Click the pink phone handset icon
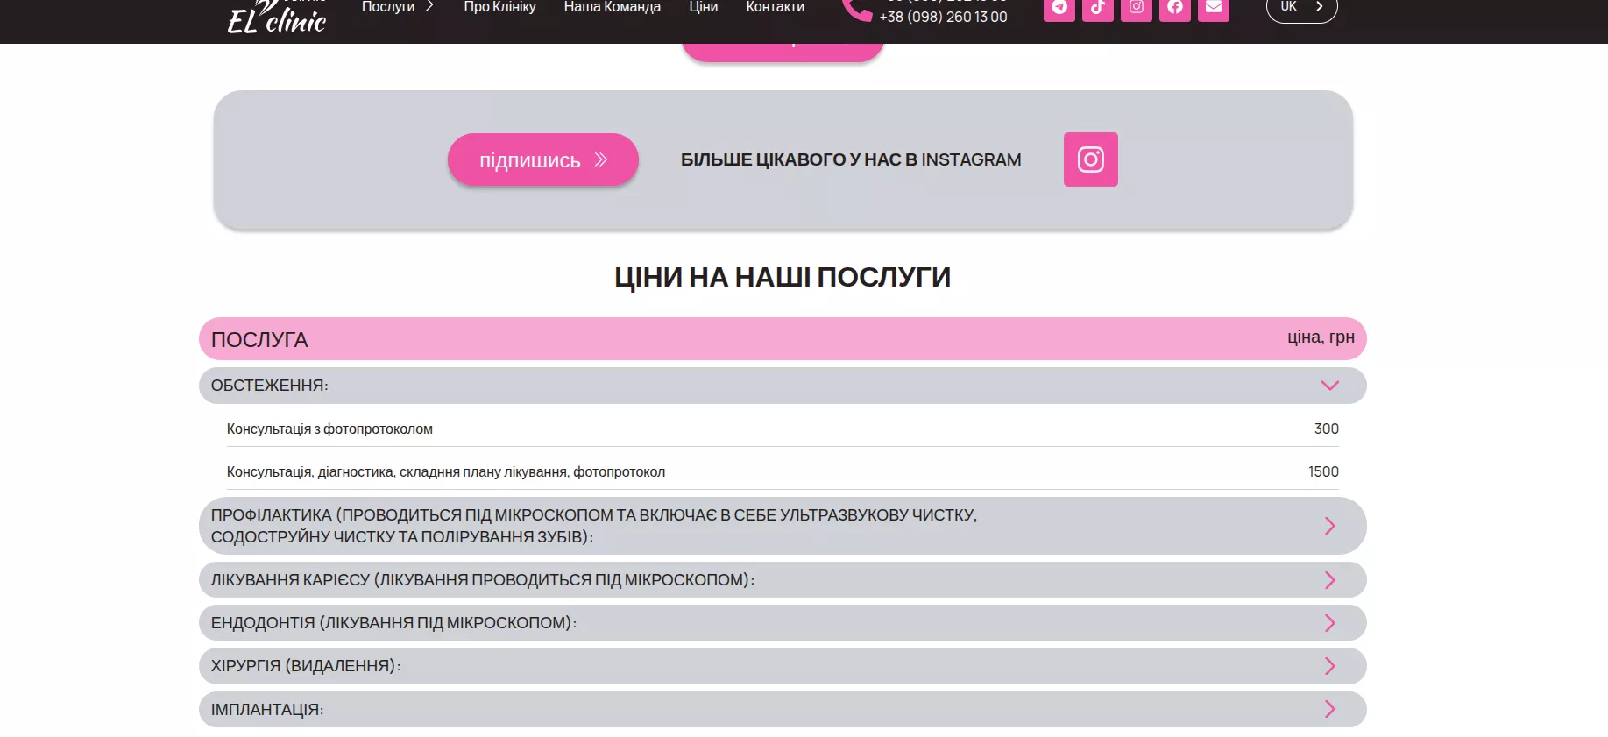 855,10
